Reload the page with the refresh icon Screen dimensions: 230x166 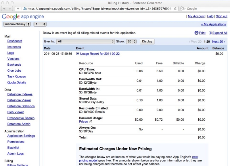(175, 9)
